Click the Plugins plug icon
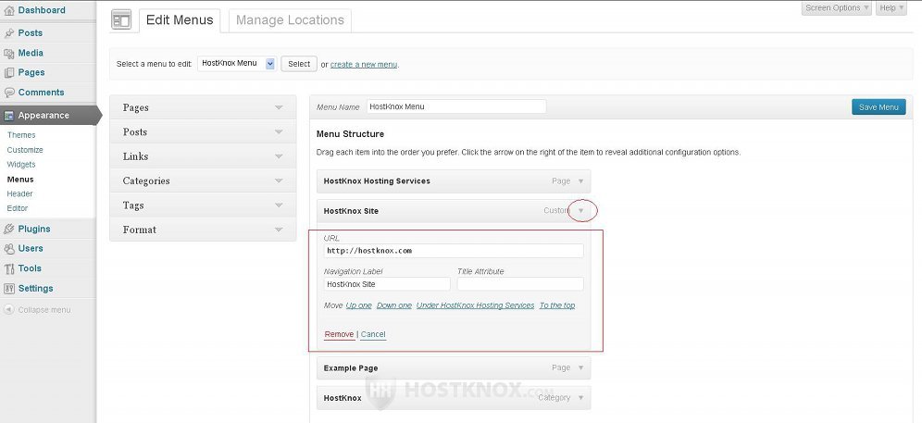This screenshot has height=423, width=922. coord(9,229)
